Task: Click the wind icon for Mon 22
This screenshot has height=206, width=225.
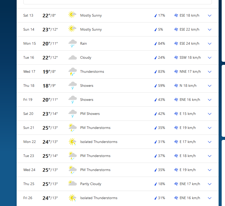Action: pyautogui.click(x=176, y=142)
